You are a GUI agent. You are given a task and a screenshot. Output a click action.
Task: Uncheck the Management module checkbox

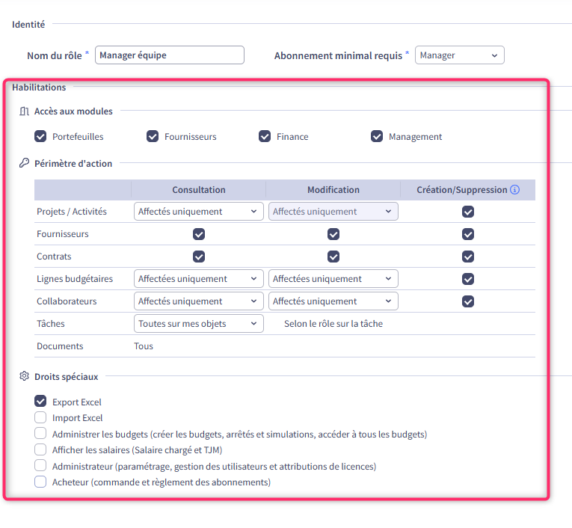(x=376, y=136)
